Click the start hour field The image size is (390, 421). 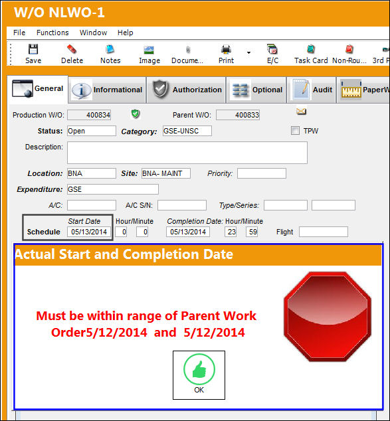(121, 232)
